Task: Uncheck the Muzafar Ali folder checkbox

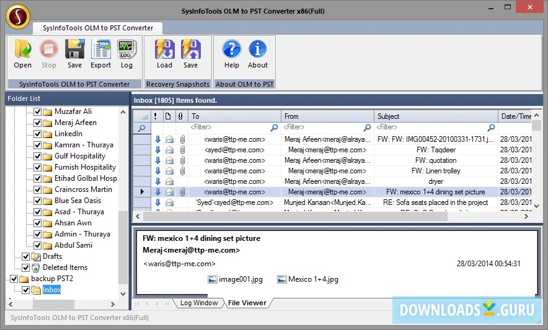Action: coord(38,111)
